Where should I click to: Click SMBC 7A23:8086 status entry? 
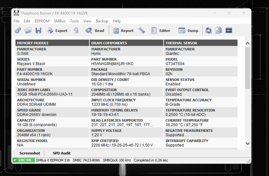[86, 160]
